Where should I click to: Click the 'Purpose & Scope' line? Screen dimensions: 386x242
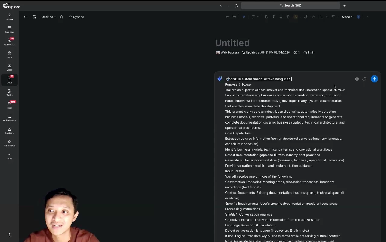[x=238, y=84]
